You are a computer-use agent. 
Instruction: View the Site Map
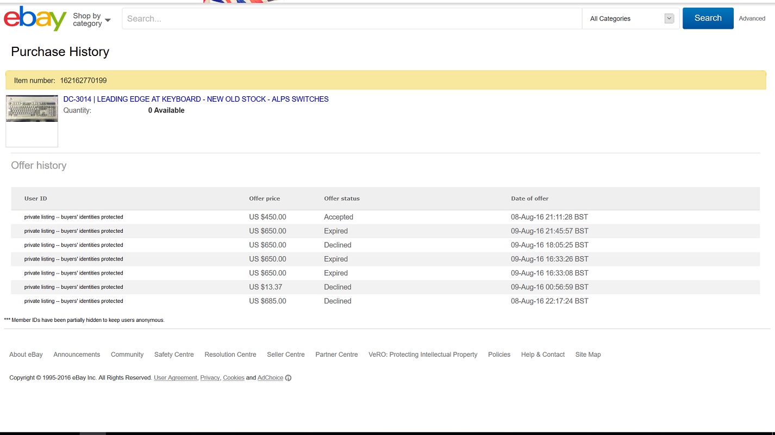[588, 355]
